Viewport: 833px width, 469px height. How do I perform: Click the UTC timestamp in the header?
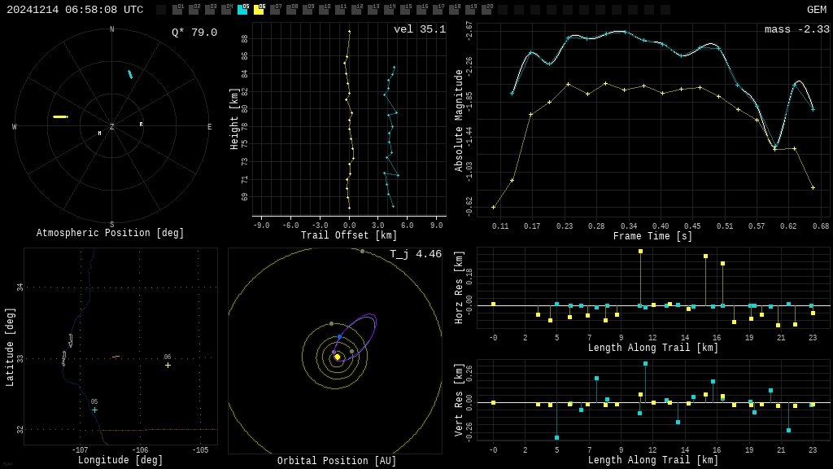point(75,10)
